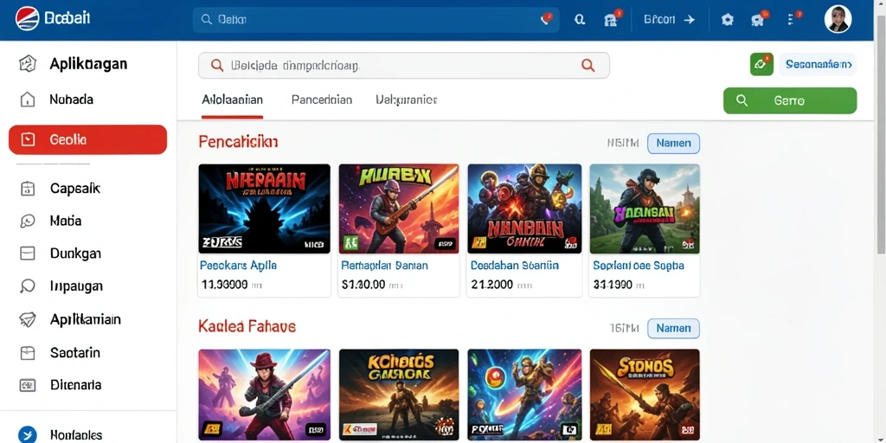
Task: Click the robot-like icon with badge
Action: coord(757,20)
